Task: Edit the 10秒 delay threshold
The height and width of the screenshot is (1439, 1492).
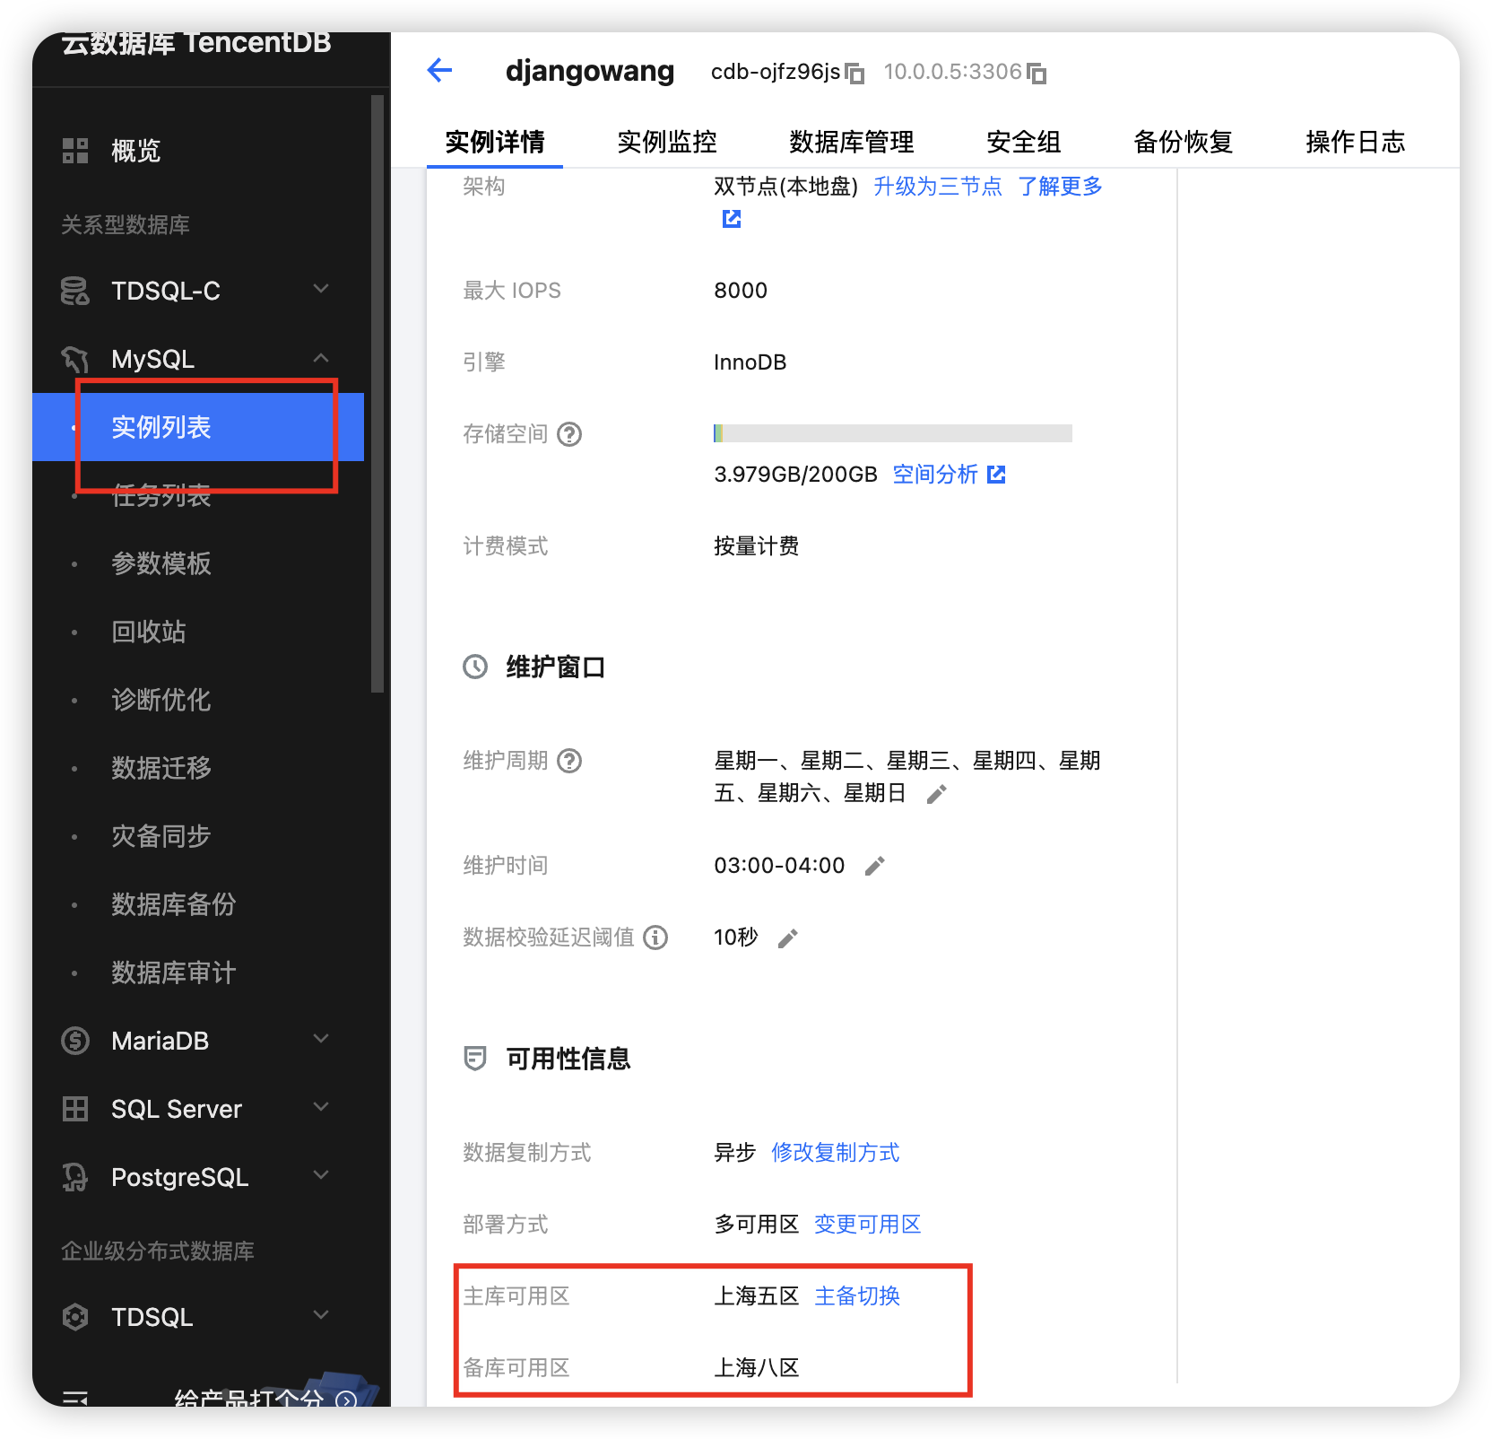Action: [787, 938]
